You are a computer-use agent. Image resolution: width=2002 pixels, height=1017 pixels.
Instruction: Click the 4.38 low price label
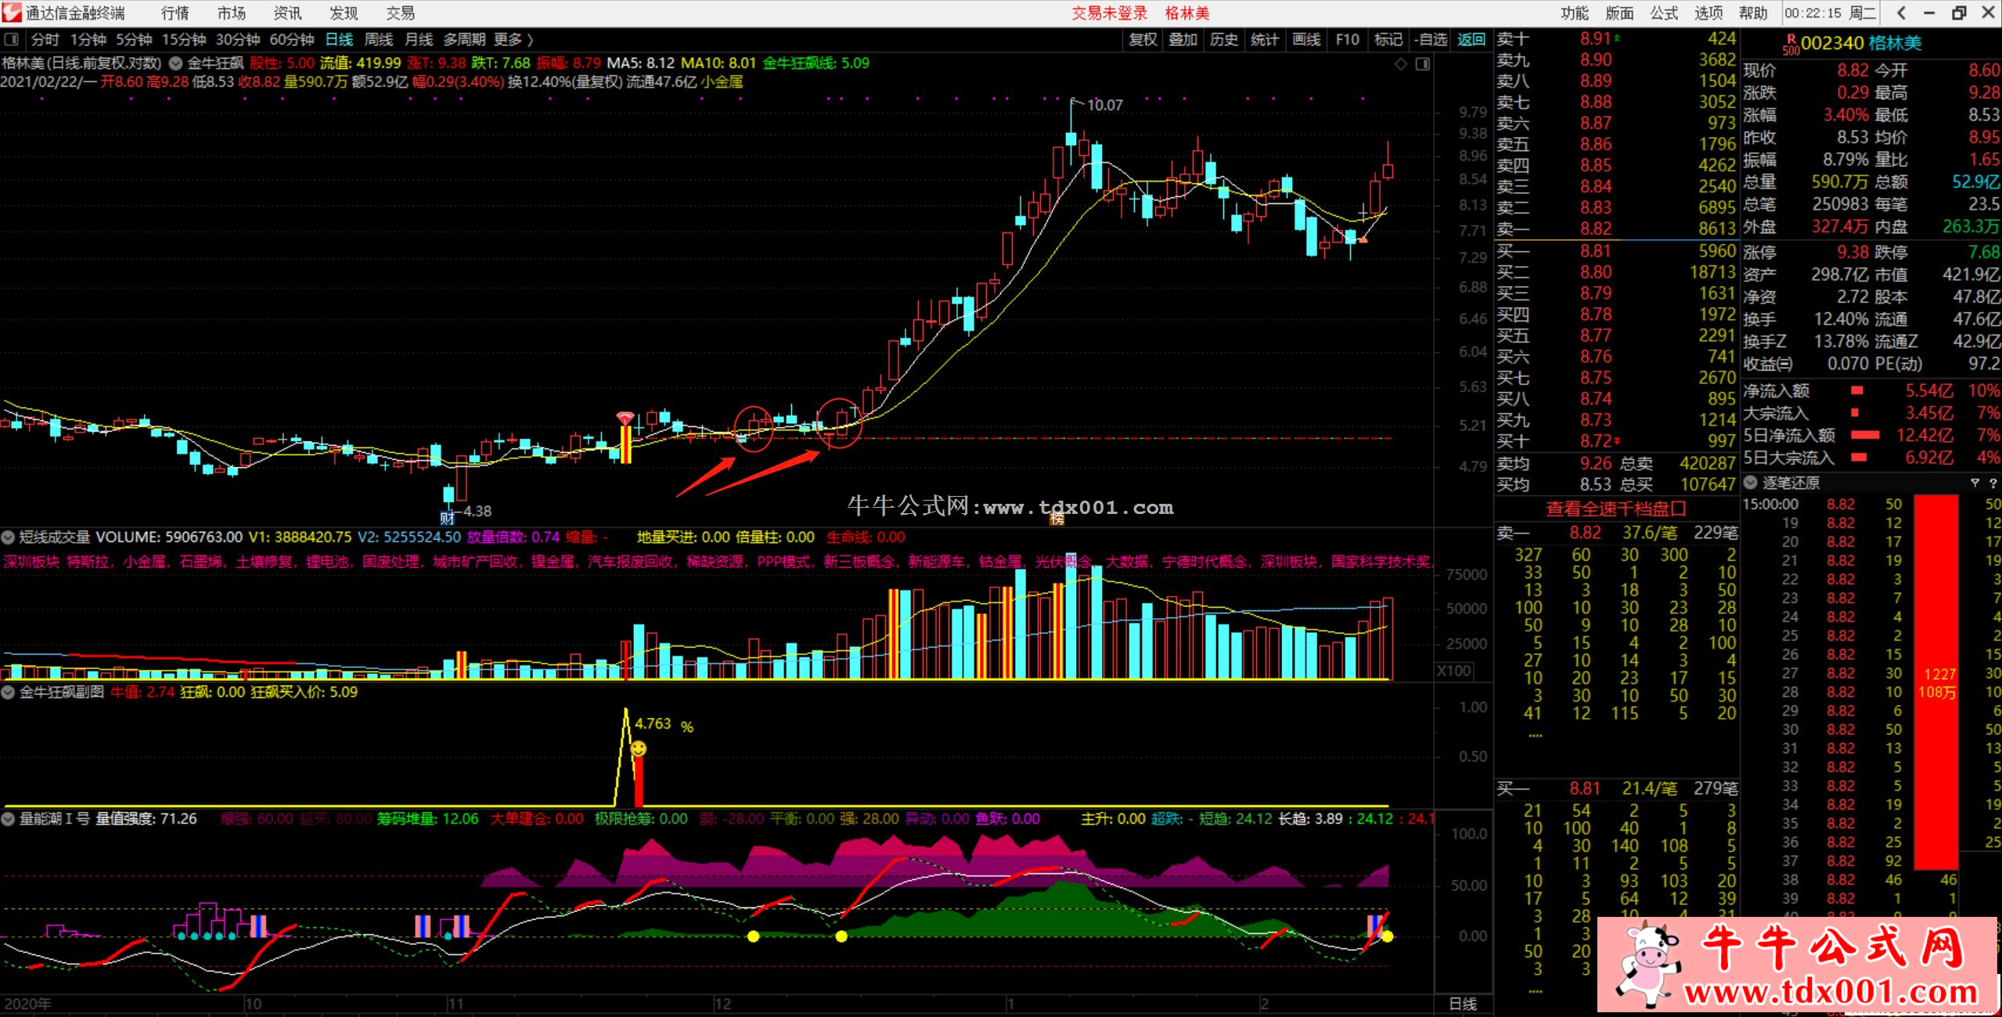[477, 511]
